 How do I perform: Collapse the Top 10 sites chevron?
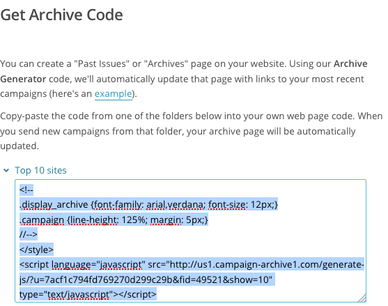point(6,170)
